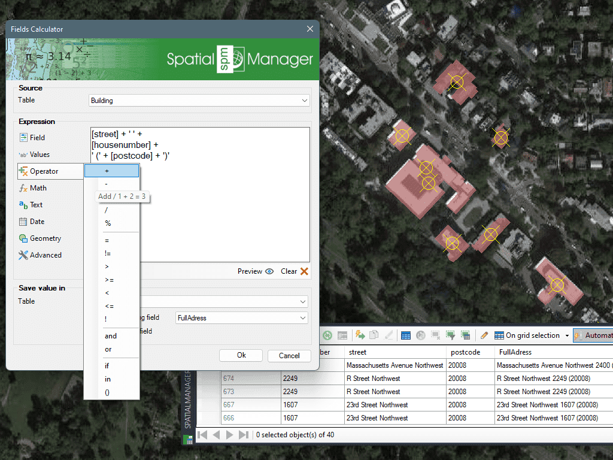The height and width of the screenshot is (460, 613).
Task: Go to the next record in grid
Action: [x=229, y=435]
